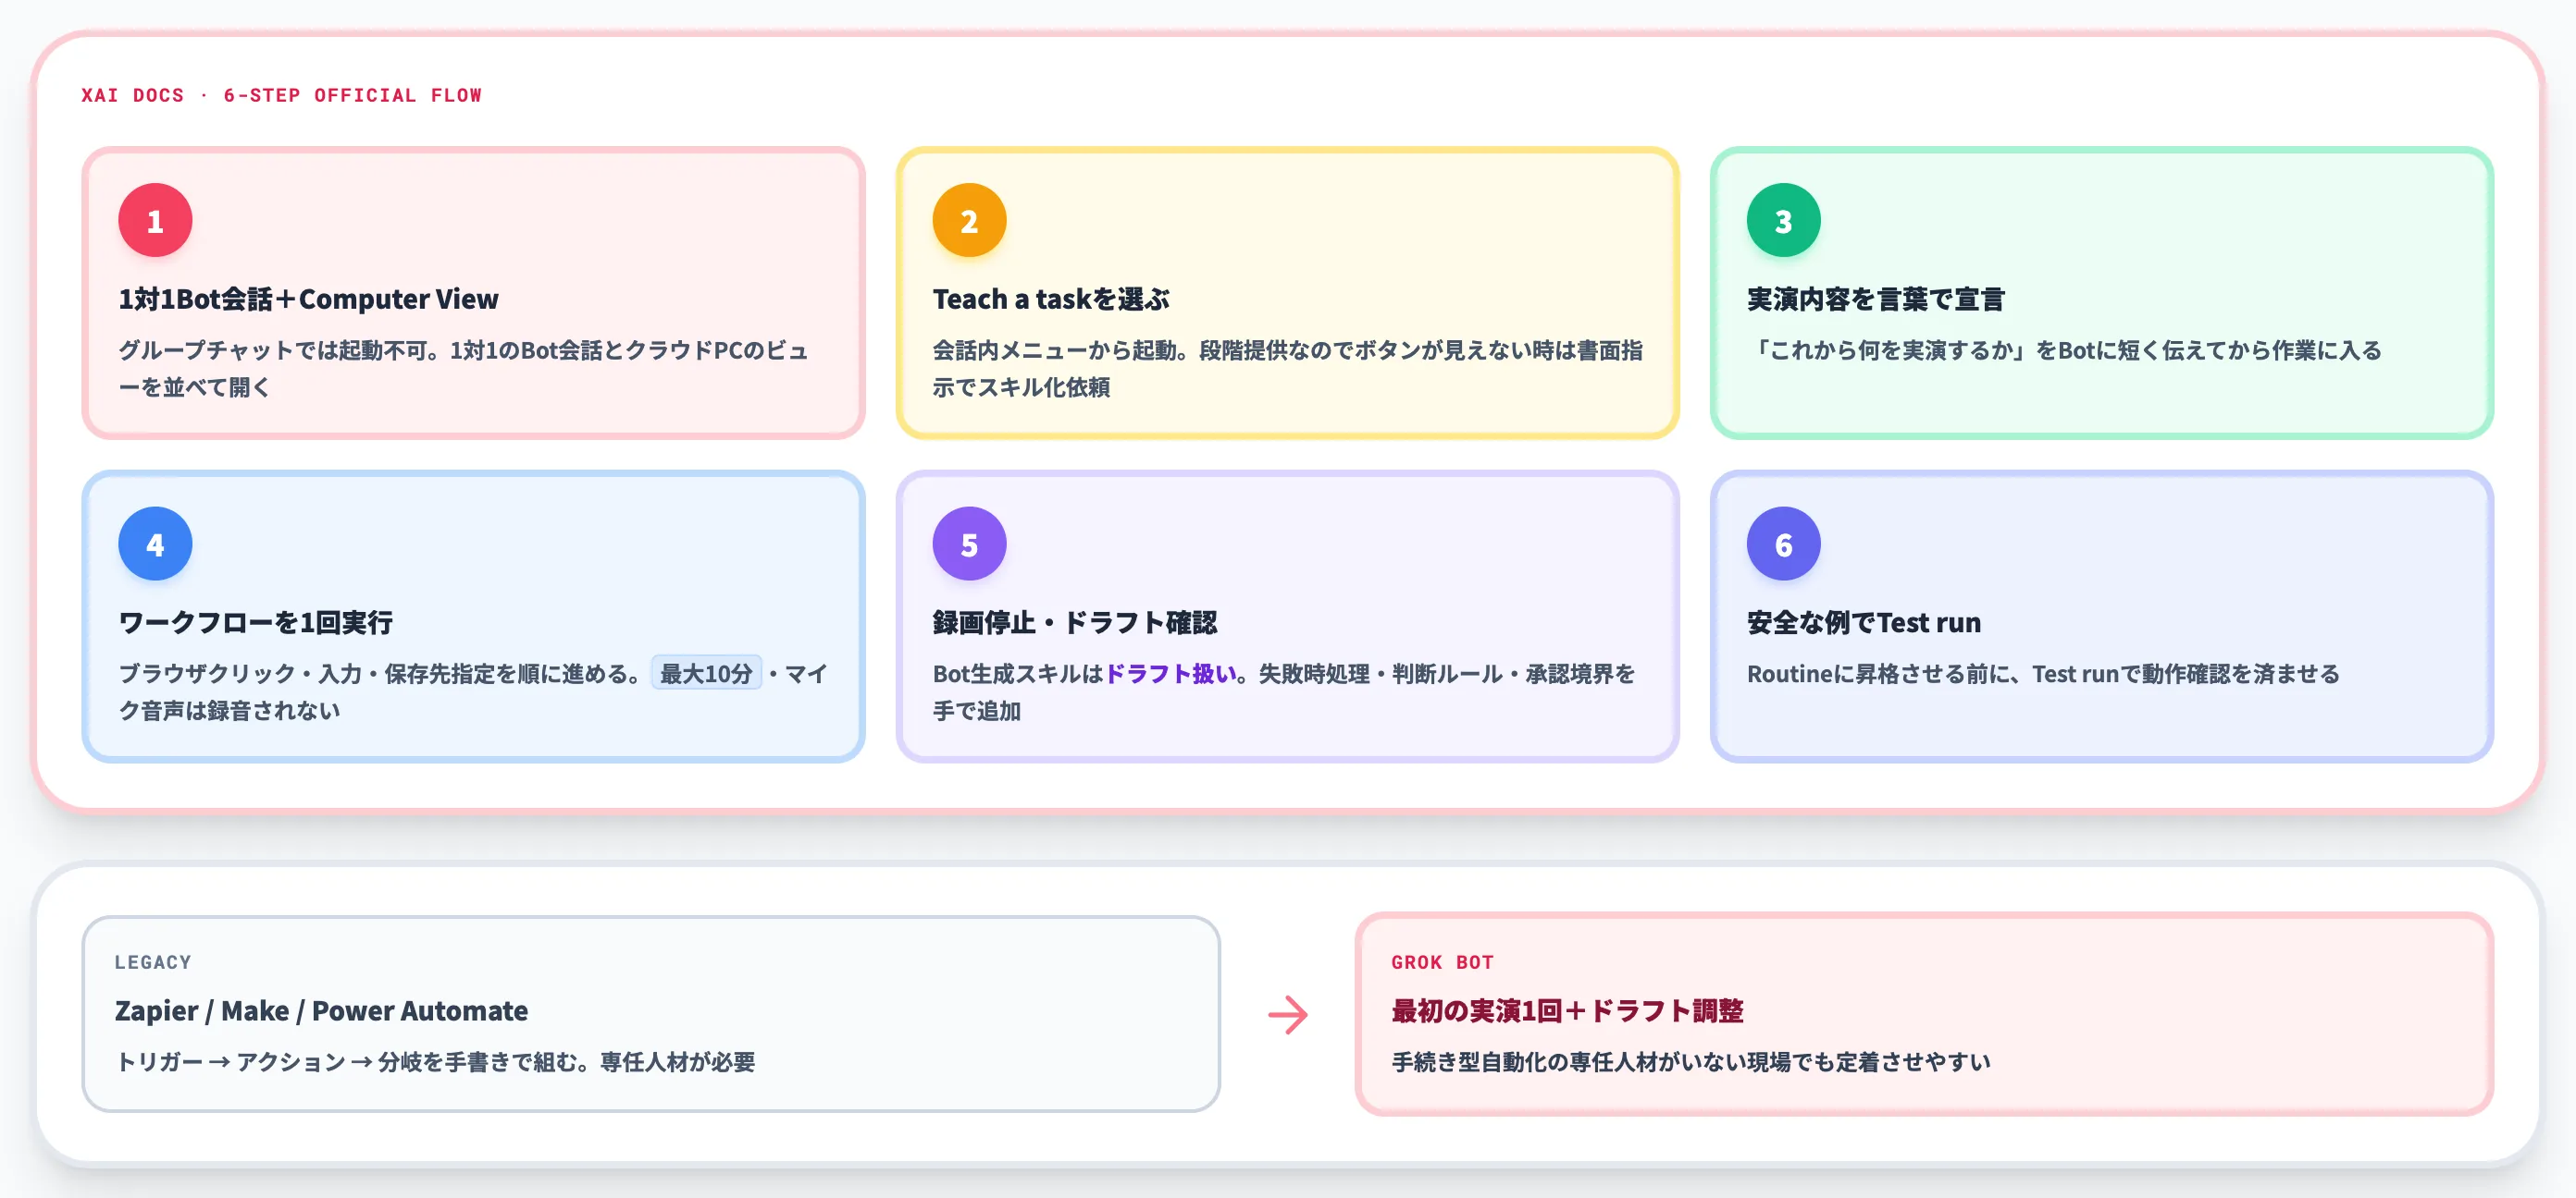Select 'Zapier / Make / Power Automate' heading
The image size is (2576, 1198).
pos(321,1010)
